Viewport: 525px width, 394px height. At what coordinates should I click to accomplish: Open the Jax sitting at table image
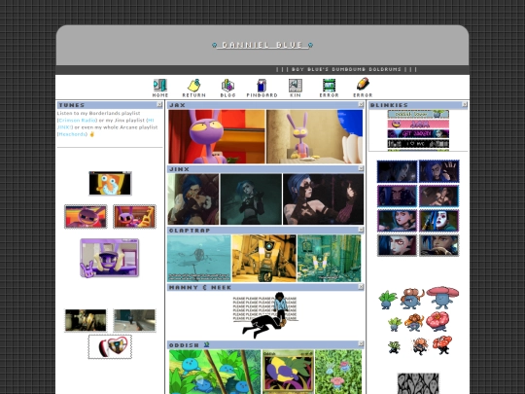click(x=314, y=137)
